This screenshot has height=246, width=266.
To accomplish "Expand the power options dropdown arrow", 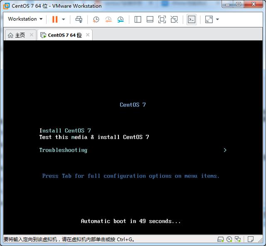I will [x=64, y=19].
